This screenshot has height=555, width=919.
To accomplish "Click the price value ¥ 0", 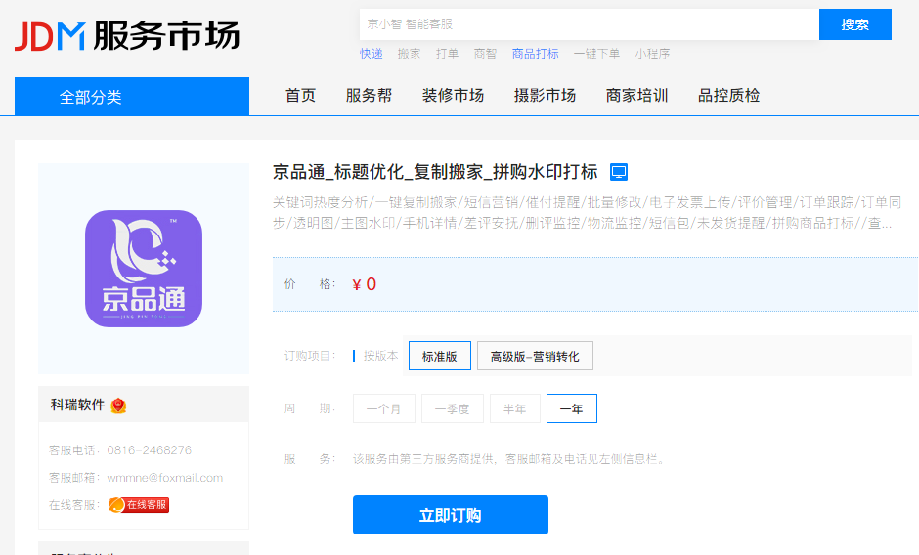I will 364,284.
